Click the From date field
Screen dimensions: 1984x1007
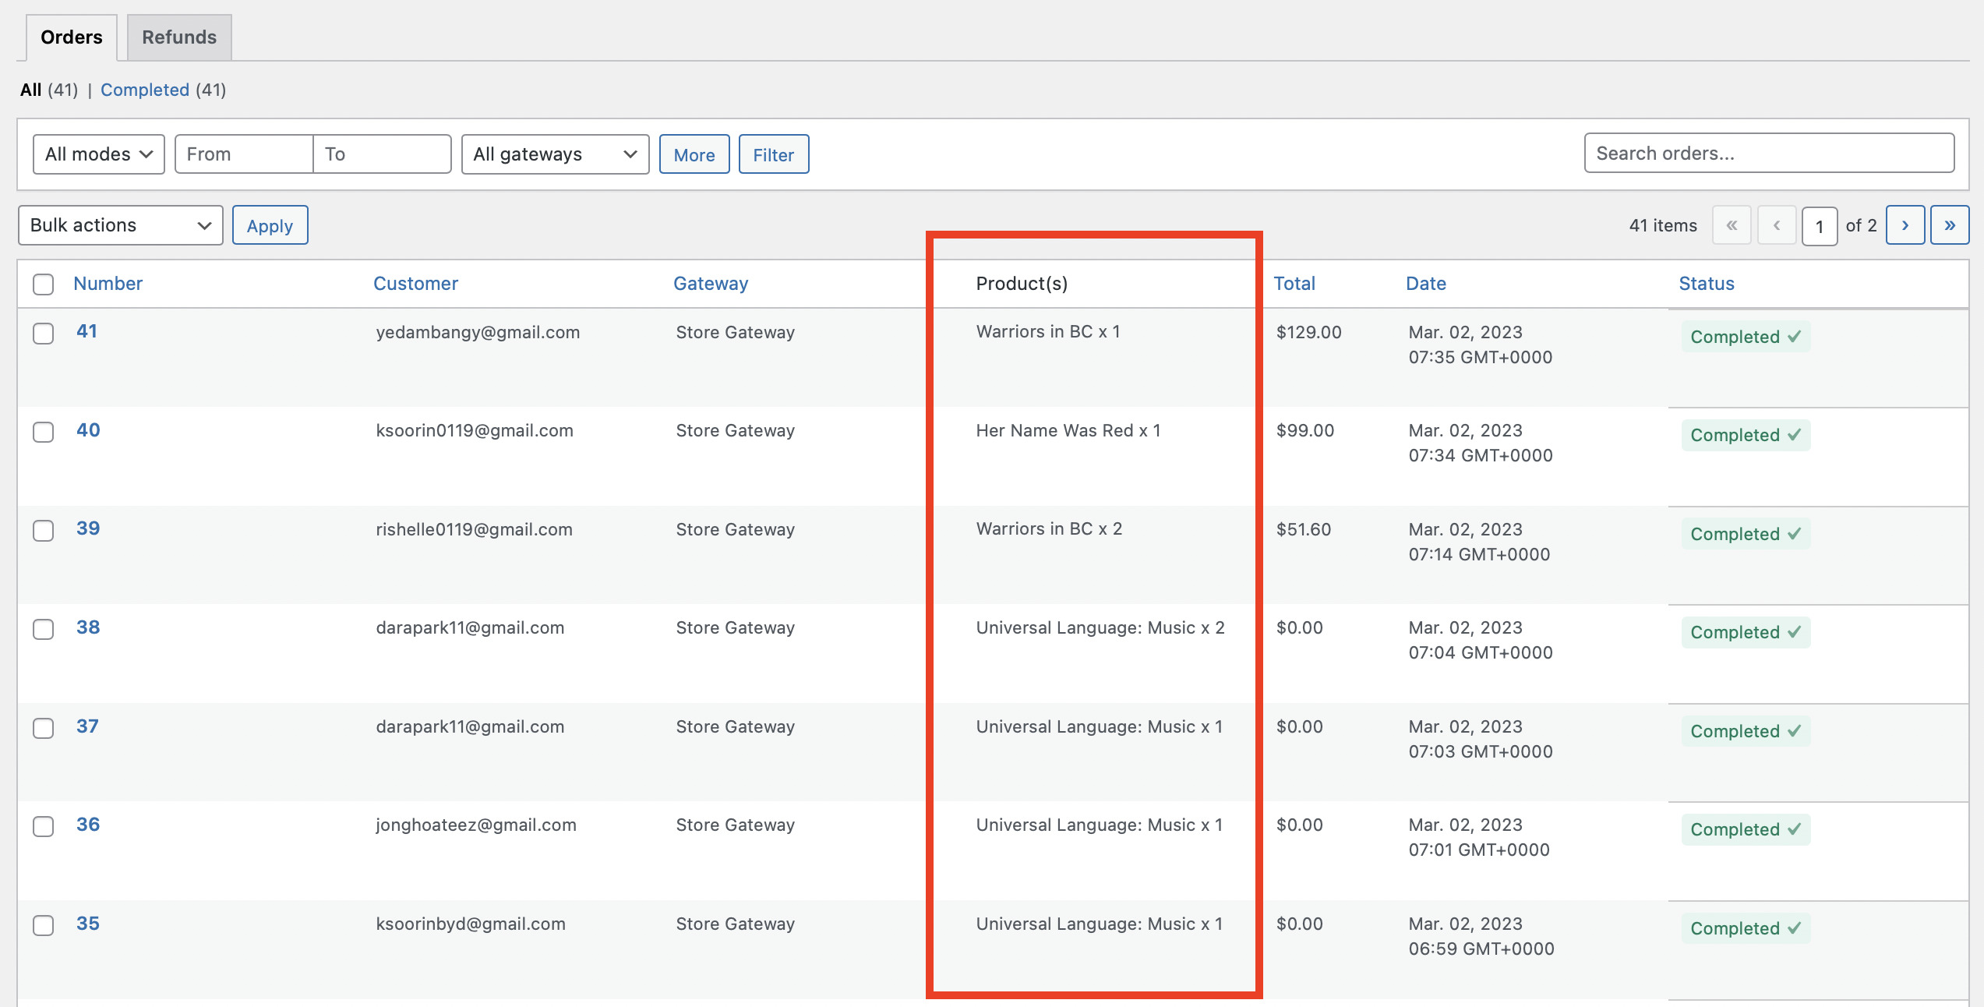coord(244,154)
